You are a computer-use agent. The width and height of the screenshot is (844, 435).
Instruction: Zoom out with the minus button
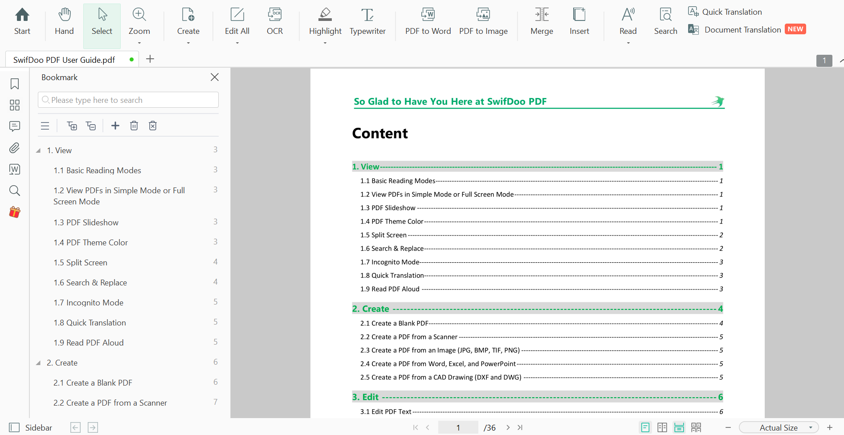click(x=728, y=427)
